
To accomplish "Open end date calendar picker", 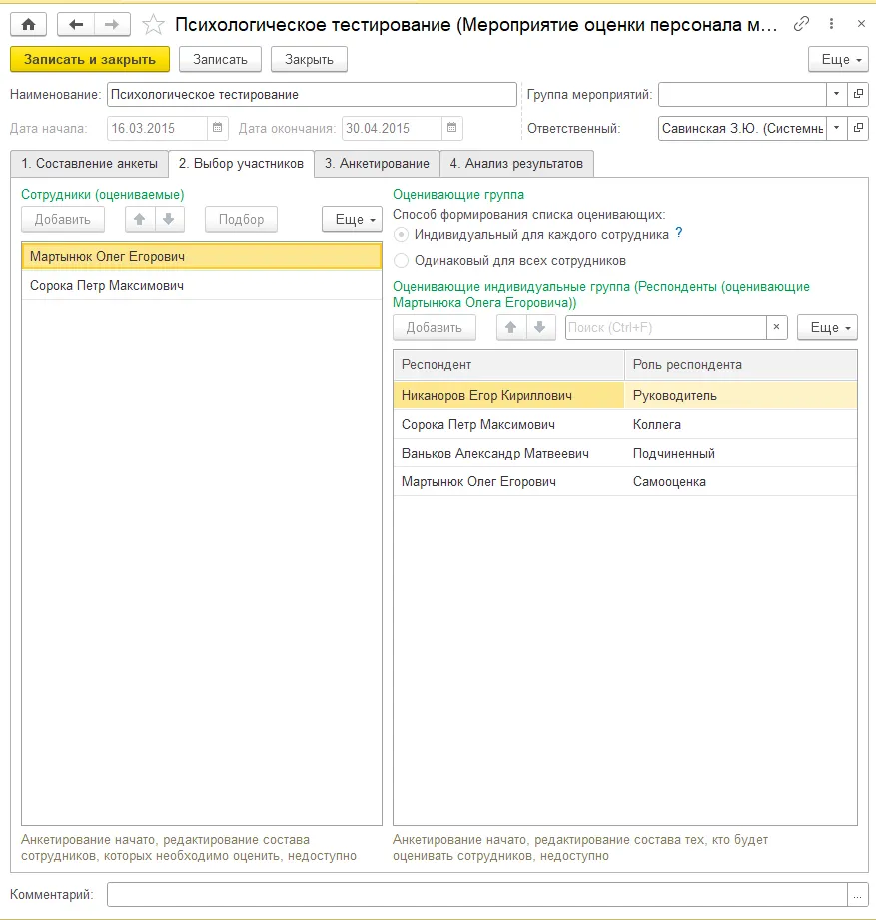I will [451, 128].
